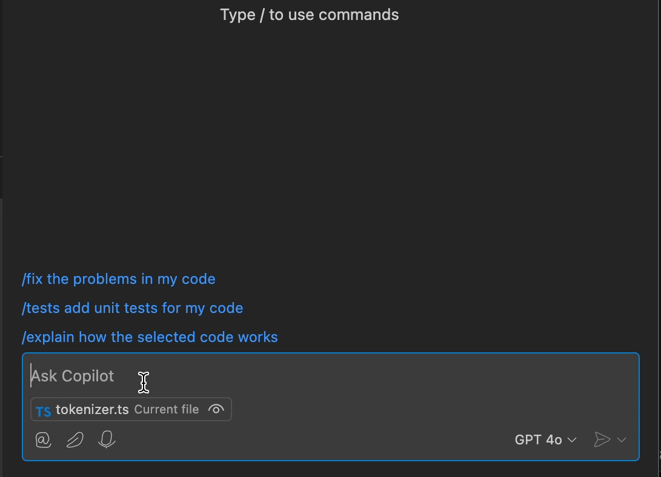Click the tokenizer.ts filename chip
This screenshot has height=477, width=661.
[92, 409]
